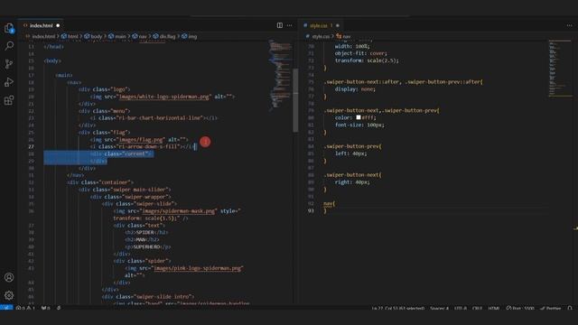Viewport: 578px width, 325px height.
Task: Click display: none line in CSS
Action: 355,89
